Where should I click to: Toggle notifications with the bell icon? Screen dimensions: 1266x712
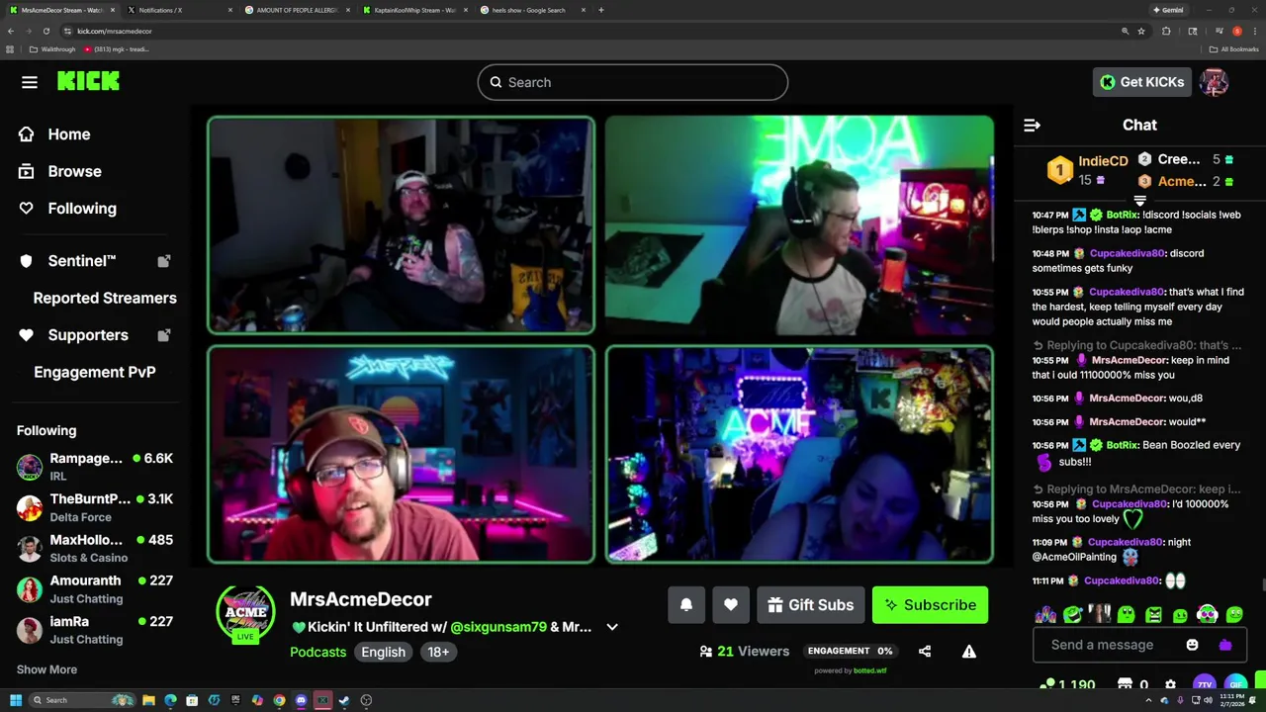[686, 605]
